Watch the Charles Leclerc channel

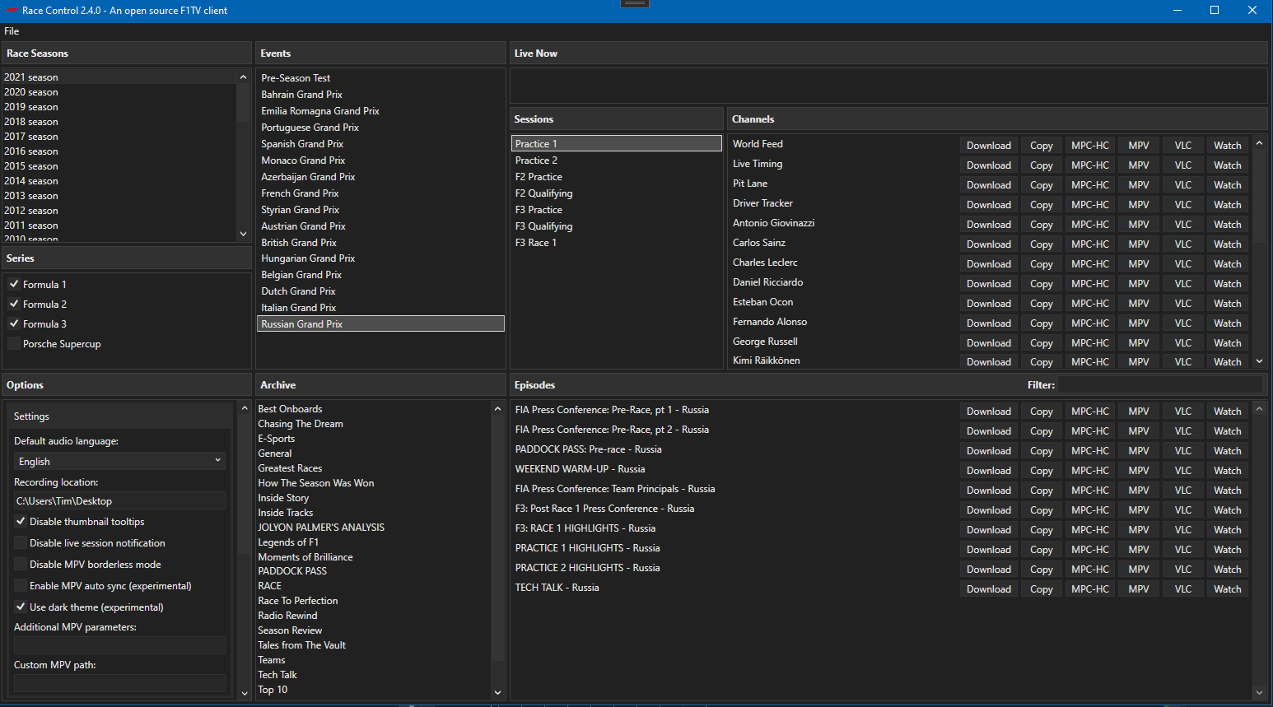click(x=1228, y=263)
